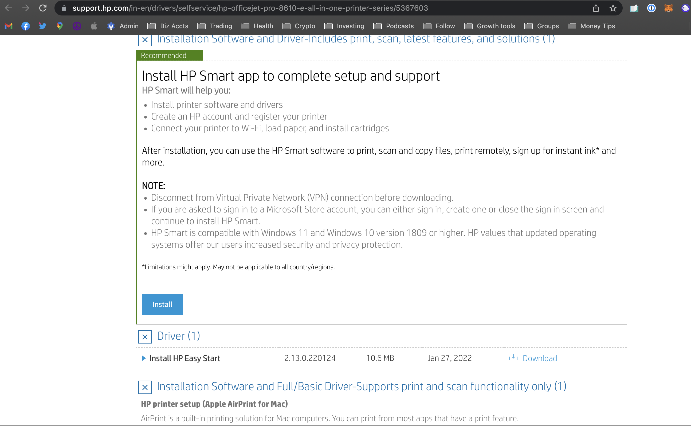Click Download link for HP Easy Start
The width and height of the screenshot is (691, 426).
click(x=539, y=358)
